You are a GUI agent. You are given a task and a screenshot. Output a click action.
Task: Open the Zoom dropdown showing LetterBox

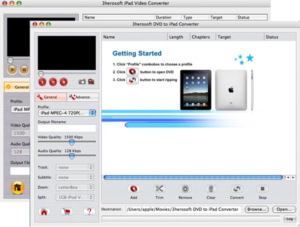(x=75, y=187)
